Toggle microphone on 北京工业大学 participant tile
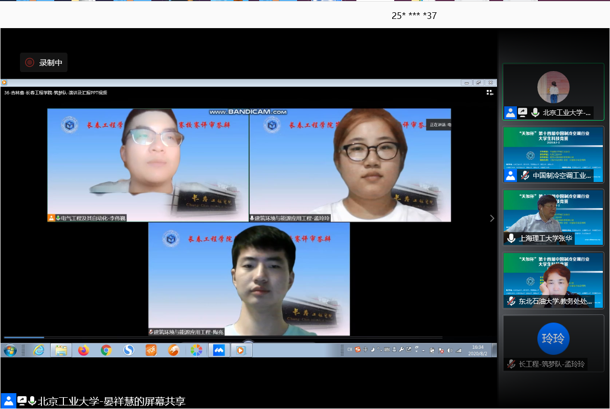Viewport: 610px width, 409px height. click(535, 112)
